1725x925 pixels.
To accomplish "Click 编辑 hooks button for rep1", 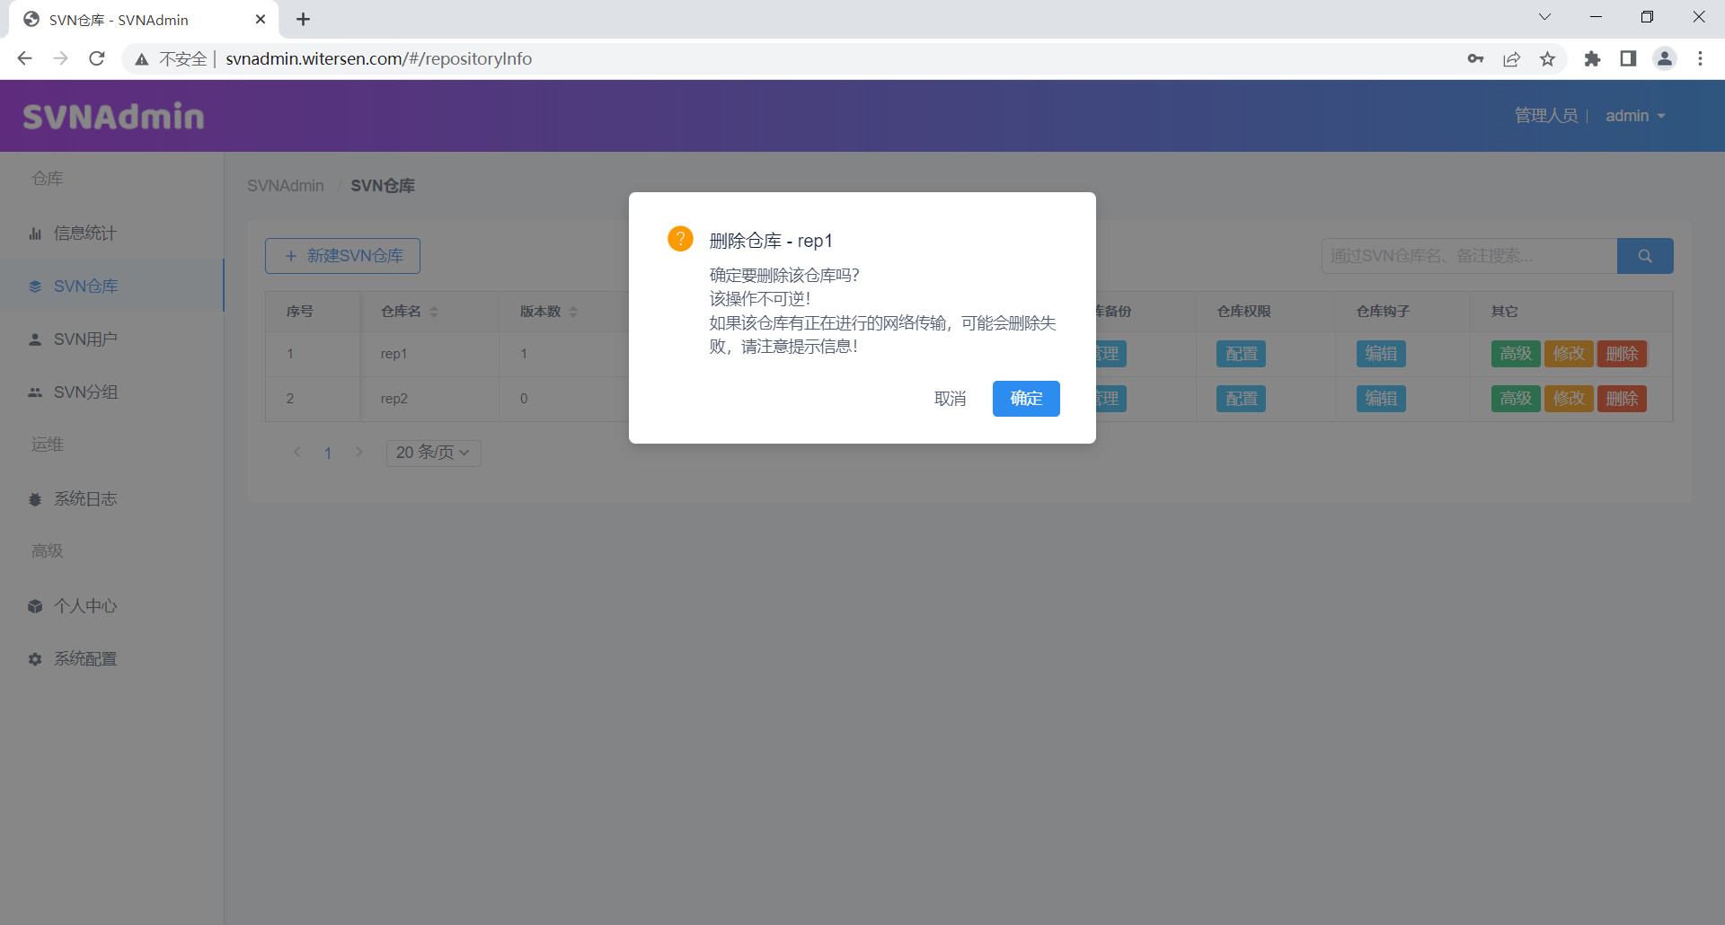I will [x=1381, y=354].
